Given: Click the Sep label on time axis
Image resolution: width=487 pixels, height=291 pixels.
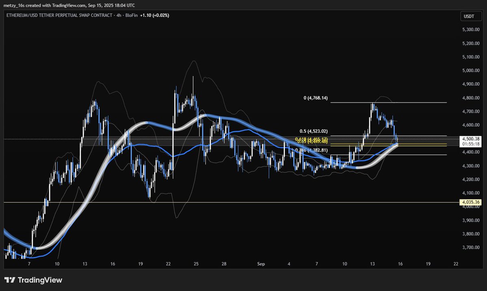Looking at the screenshot, I should (x=261, y=264).
